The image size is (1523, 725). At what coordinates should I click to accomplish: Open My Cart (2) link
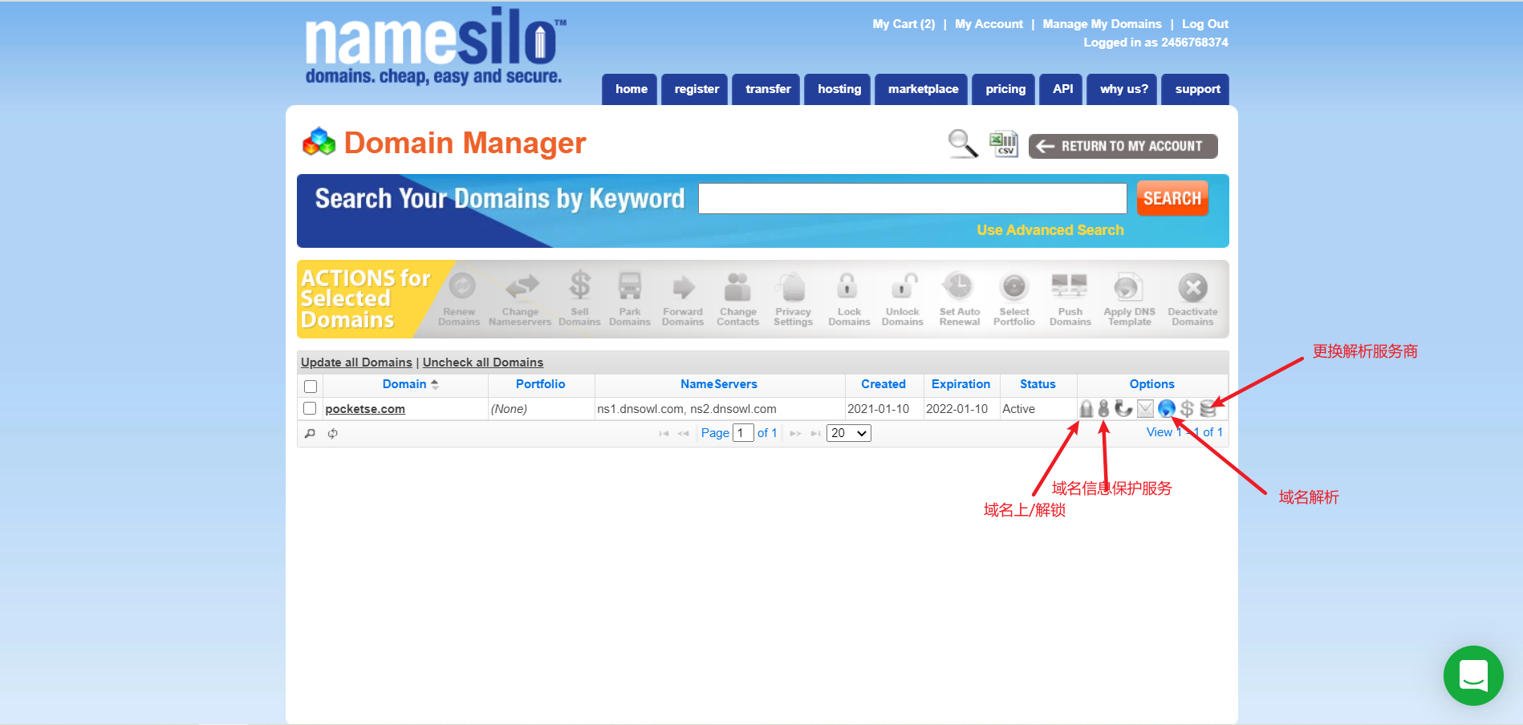click(904, 24)
